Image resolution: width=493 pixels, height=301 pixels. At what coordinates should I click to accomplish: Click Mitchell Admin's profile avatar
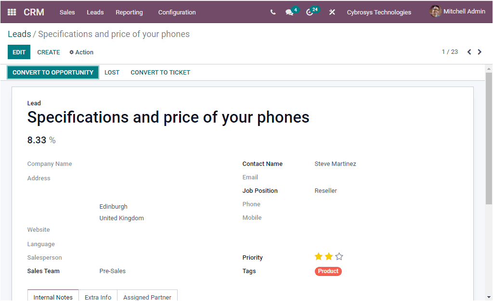point(436,12)
